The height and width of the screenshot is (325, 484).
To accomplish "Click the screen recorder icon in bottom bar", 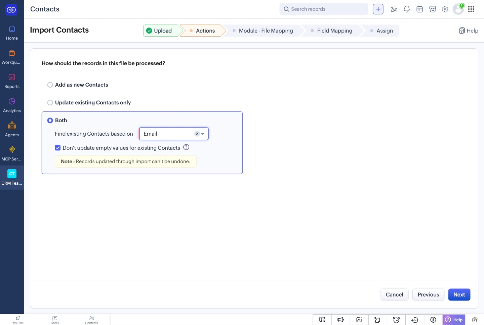I will coord(322,320).
